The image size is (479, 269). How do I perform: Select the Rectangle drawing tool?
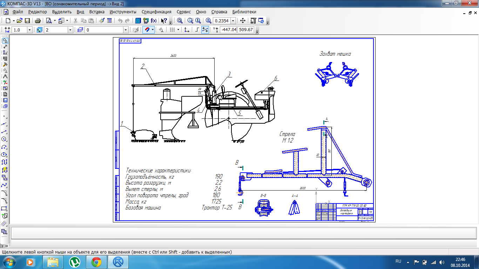pos(5,208)
